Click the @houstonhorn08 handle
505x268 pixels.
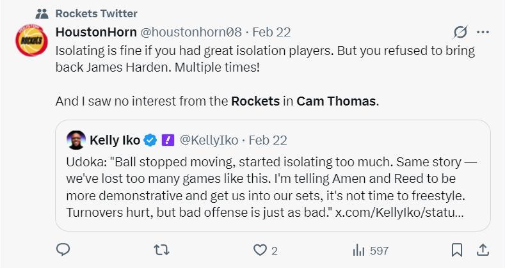(185, 31)
